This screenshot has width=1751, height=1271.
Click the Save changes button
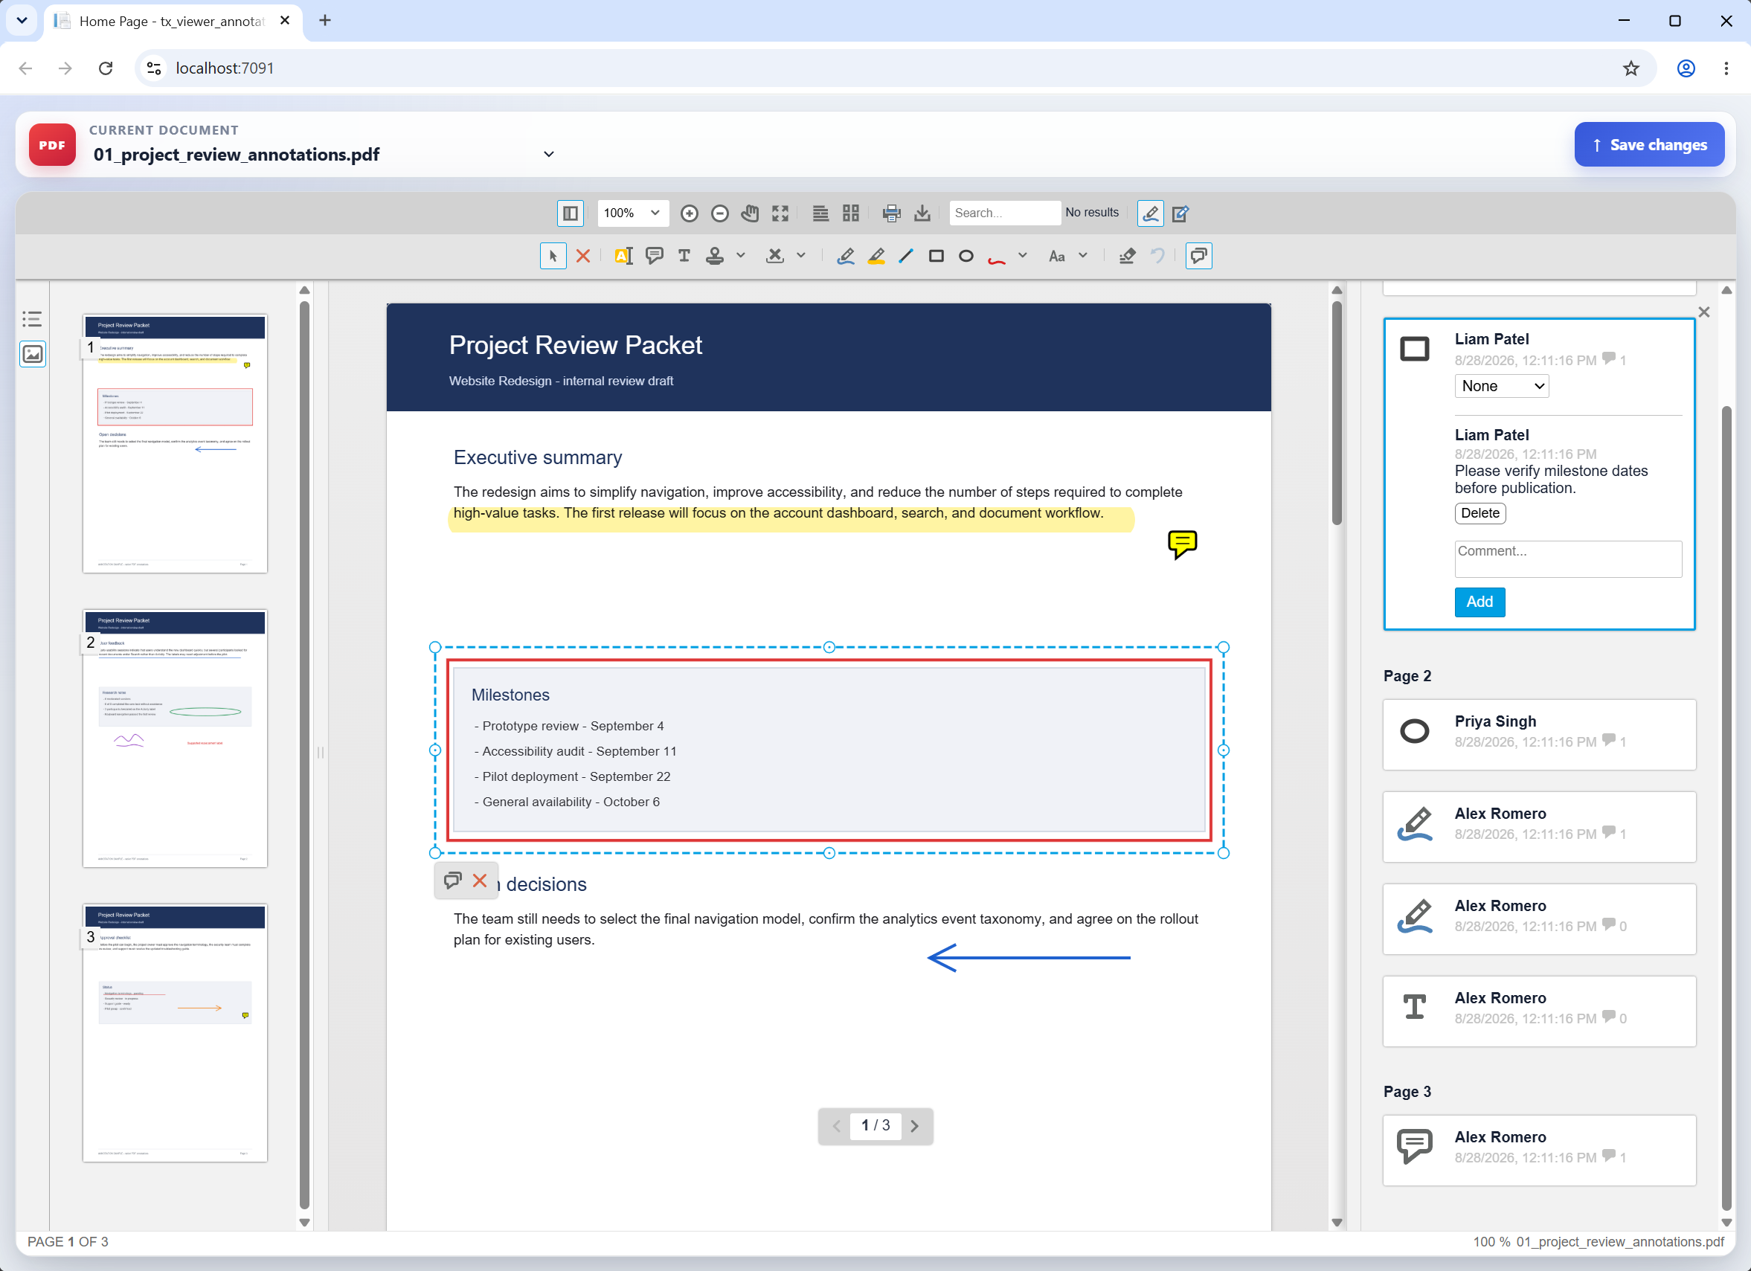(1648, 144)
